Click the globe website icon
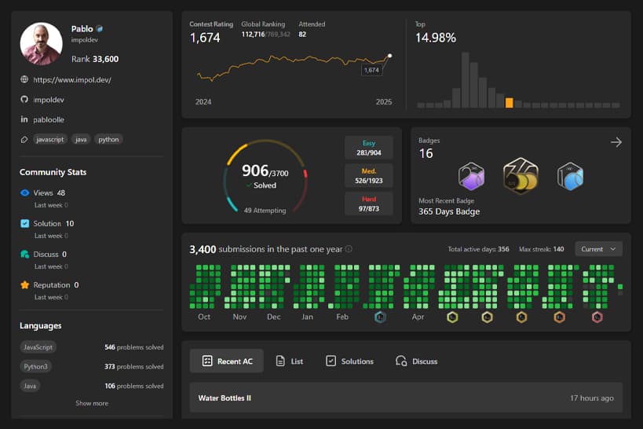This screenshot has width=643, height=429. [x=24, y=79]
